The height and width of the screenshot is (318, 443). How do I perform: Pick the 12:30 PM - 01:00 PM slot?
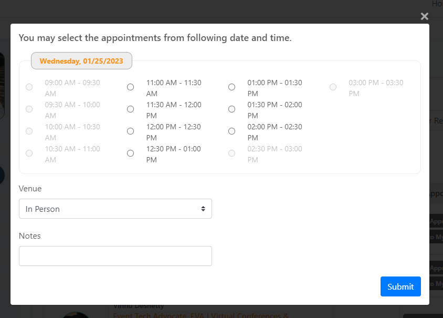tap(131, 153)
